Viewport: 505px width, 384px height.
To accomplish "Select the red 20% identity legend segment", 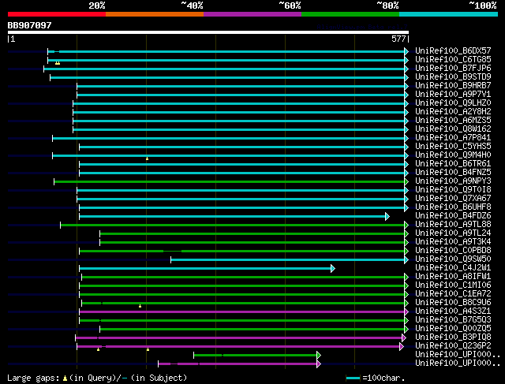I will [x=56, y=13].
